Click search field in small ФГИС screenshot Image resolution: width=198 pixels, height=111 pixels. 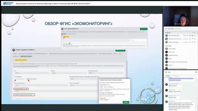tap(138, 40)
